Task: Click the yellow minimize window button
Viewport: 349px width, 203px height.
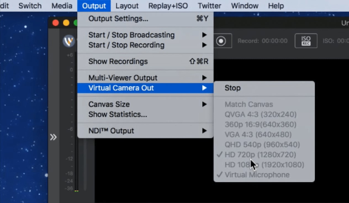Action: coord(66,23)
